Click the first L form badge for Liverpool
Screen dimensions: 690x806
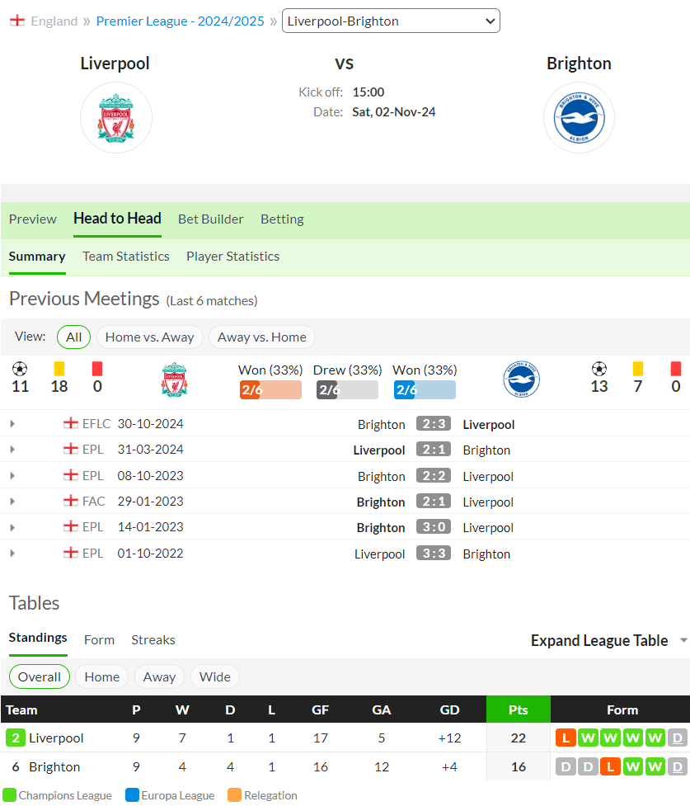coord(566,738)
